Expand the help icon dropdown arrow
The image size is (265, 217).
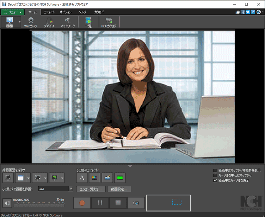pos(263,12)
